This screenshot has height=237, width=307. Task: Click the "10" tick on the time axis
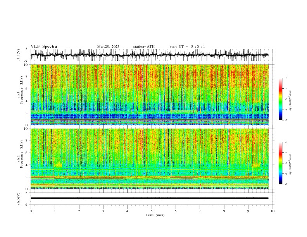[273, 211]
